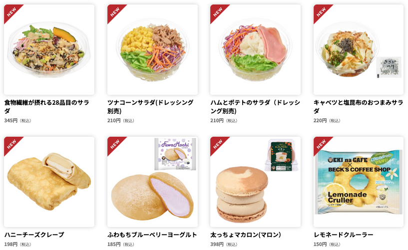The width and height of the screenshot is (408, 250).
Task: Open the 28-item fiber salad product image
Action: (49, 49)
